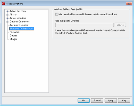Image resolution: width=134 pixels, height=106 pixels.
Task: Apply the current account options
Action: point(111,101)
